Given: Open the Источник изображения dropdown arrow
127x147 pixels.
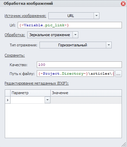Looking at the screenshot, I should coord(96,16).
